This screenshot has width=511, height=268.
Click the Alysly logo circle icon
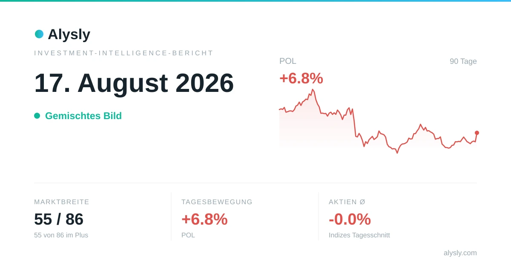[x=39, y=34]
